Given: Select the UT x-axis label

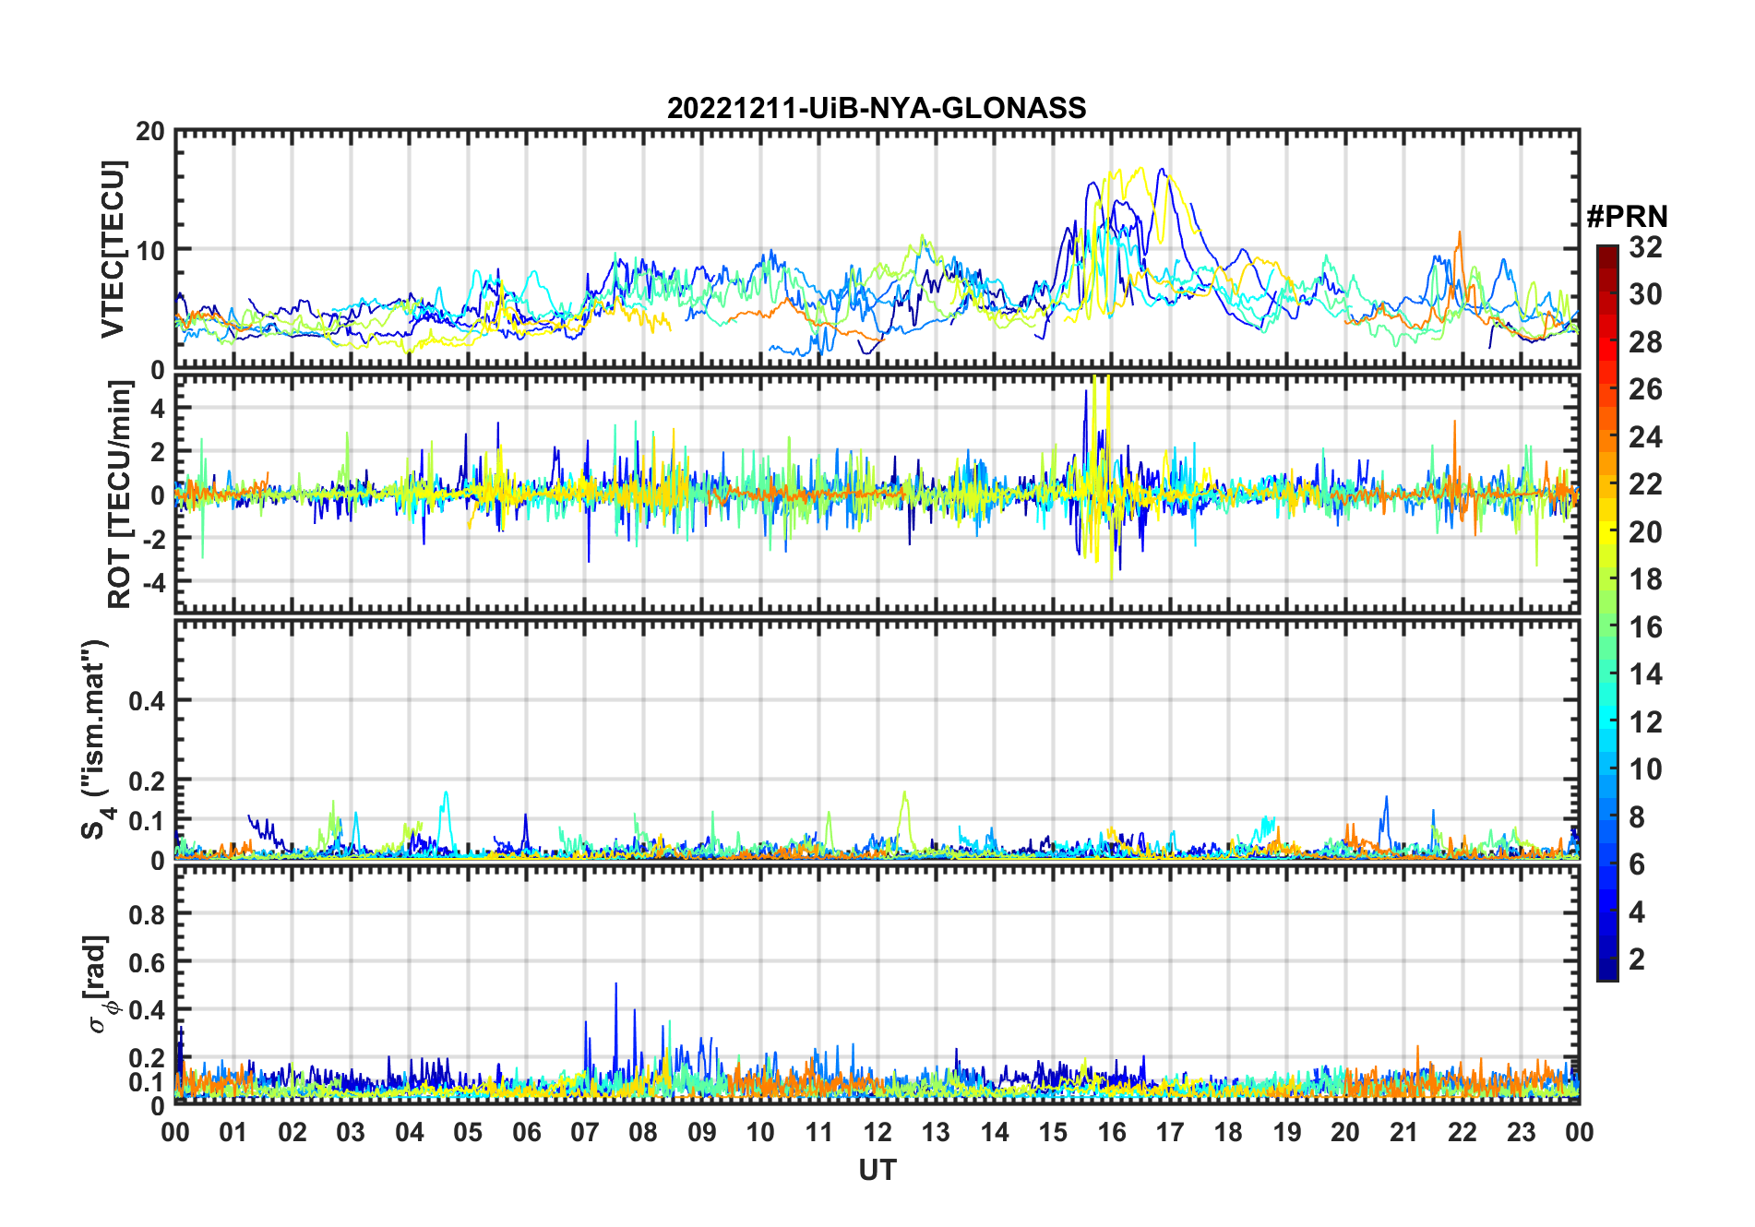Looking at the screenshot, I should (877, 1170).
